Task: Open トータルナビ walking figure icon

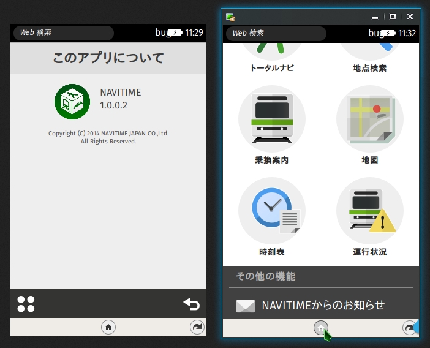Action: [x=272, y=51]
